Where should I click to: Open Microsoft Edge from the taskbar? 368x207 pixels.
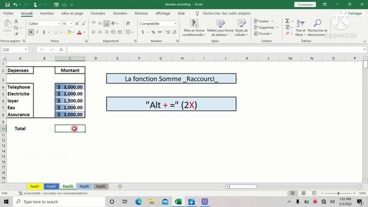point(139,202)
